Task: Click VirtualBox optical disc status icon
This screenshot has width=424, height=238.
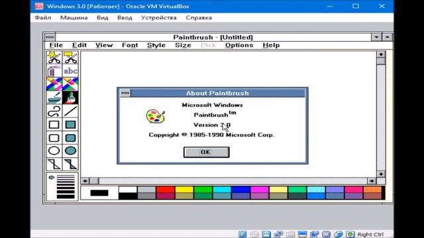Action: (x=254, y=234)
